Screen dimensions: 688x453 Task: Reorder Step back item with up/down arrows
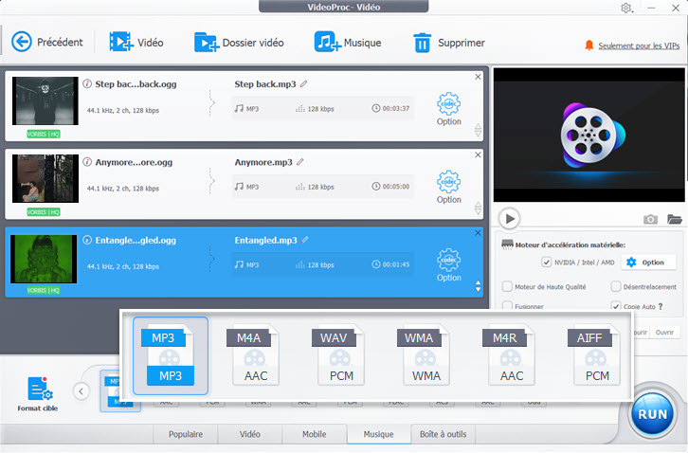point(478,130)
